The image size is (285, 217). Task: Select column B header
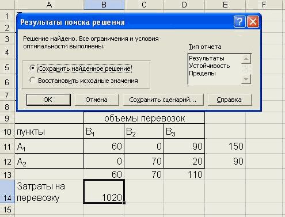(104, 5)
